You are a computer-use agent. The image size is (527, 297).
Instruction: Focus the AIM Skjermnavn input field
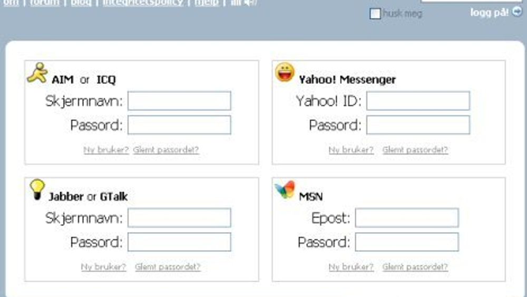[x=179, y=101]
